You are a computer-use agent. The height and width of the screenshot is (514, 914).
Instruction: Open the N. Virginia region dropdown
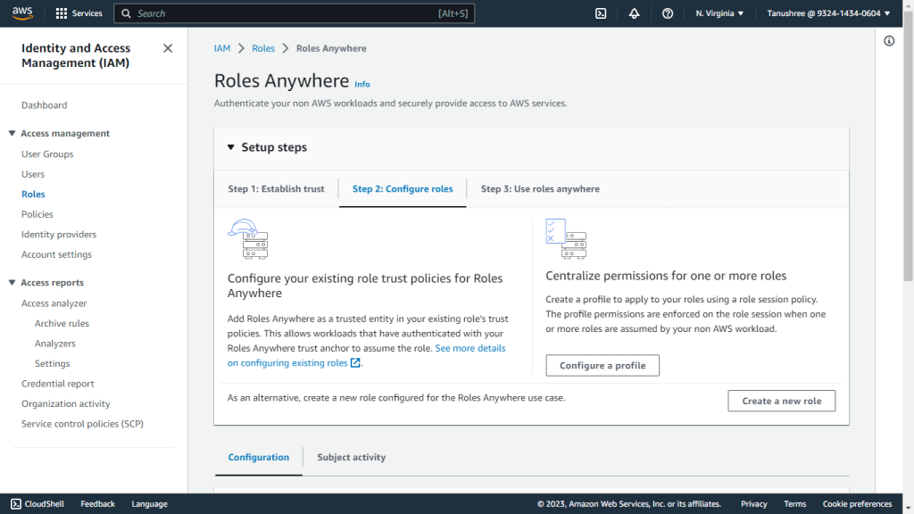click(719, 13)
